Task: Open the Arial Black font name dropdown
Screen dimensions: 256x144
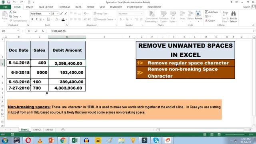Action: coord(50,14)
